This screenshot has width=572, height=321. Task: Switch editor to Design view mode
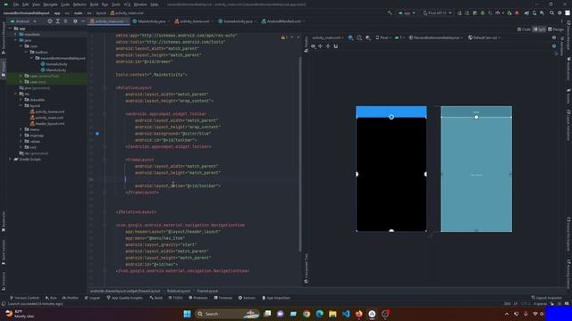pos(556,29)
